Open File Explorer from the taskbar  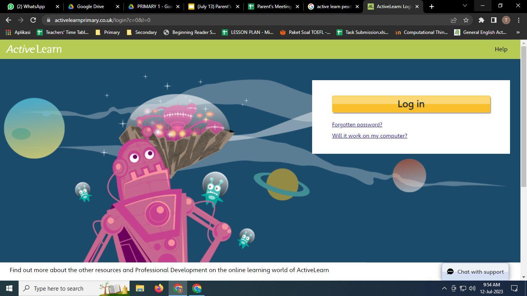point(140,288)
